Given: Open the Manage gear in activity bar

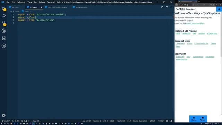Looking at the screenshot, I should 4,115.
